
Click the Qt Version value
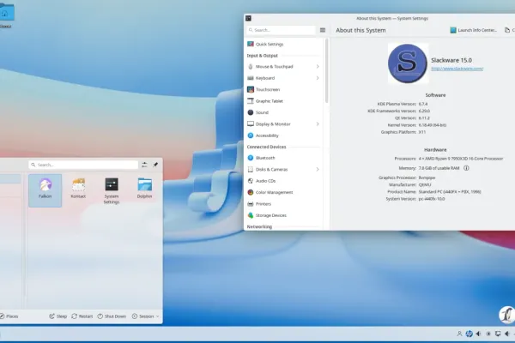(x=424, y=117)
